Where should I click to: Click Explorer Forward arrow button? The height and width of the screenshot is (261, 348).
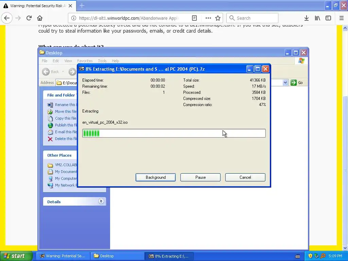pos(72,72)
